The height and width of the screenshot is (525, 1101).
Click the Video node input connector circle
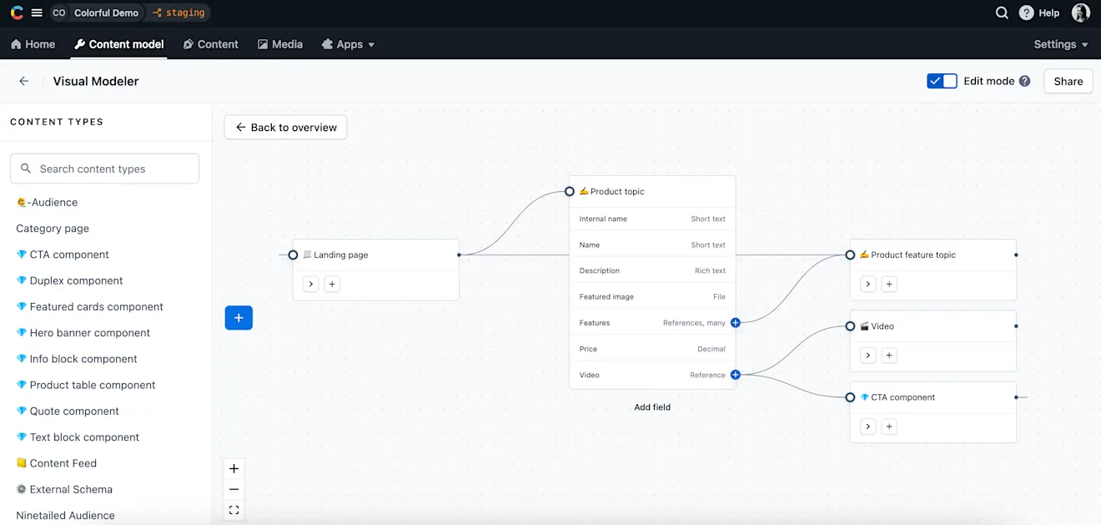coord(850,326)
